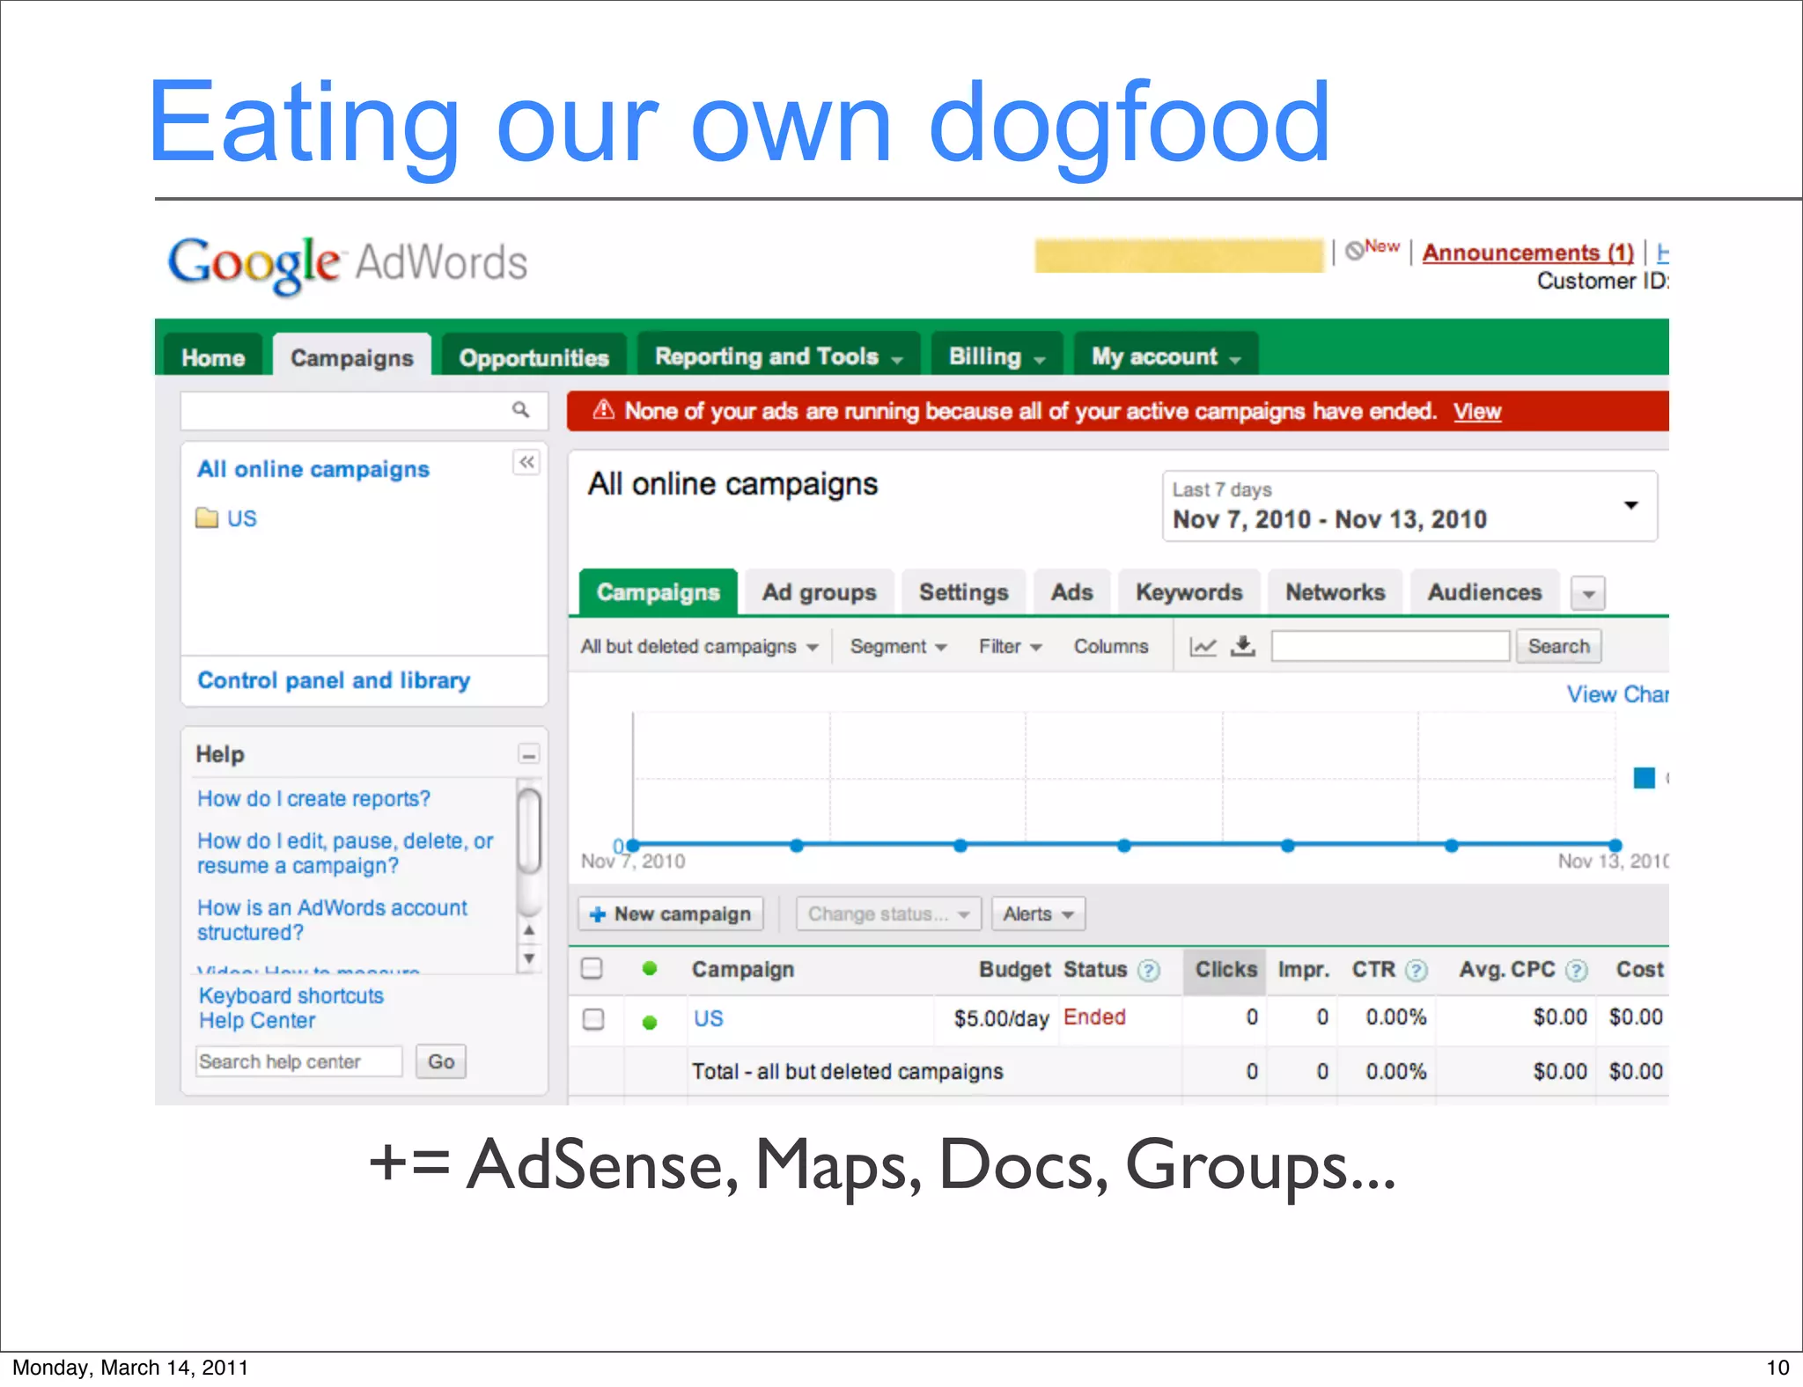Download the report using download icon
This screenshot has width=1803, height=1387.
pos(1242,646)
